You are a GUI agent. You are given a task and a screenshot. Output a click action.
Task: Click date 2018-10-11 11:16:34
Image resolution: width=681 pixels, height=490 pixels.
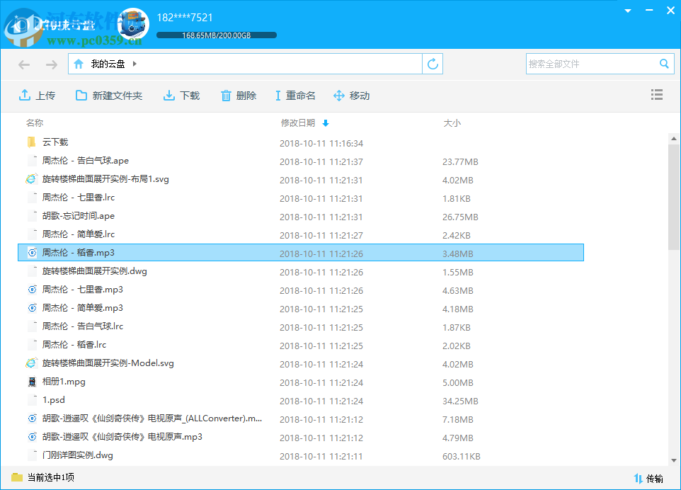321,143
